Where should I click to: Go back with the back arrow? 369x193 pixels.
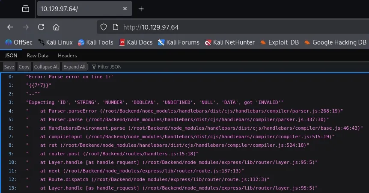[x=10, y=27]
